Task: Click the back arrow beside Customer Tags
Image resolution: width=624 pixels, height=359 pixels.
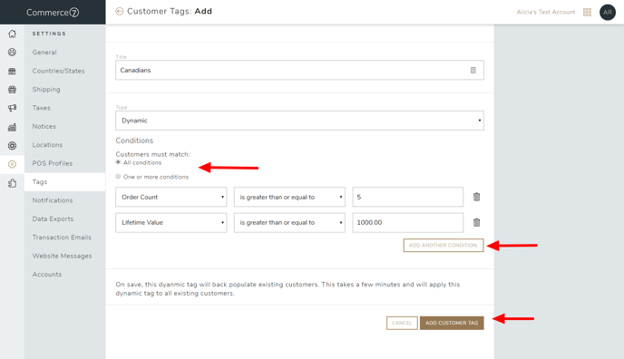Action: point(119,12)
